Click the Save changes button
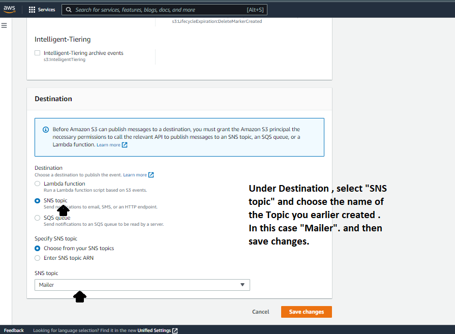 (307, 312)
